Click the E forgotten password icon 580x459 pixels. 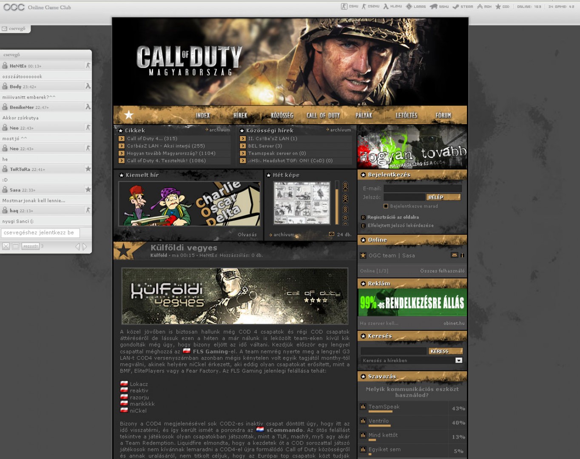point(363,226)
